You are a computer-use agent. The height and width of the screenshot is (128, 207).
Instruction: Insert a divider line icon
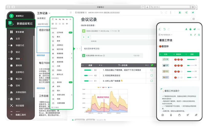(70, 19)
